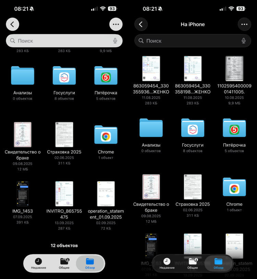Tap microphone in left screen search bar
The height and width of the screenshot is (279, 257).
point(115,41)
